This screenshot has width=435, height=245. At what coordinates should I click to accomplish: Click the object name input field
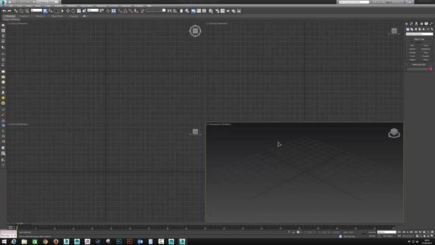click(417, 69)
